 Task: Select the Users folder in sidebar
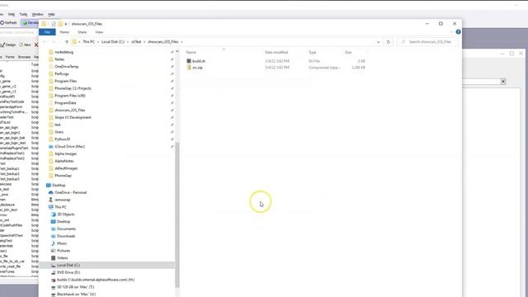59,132
